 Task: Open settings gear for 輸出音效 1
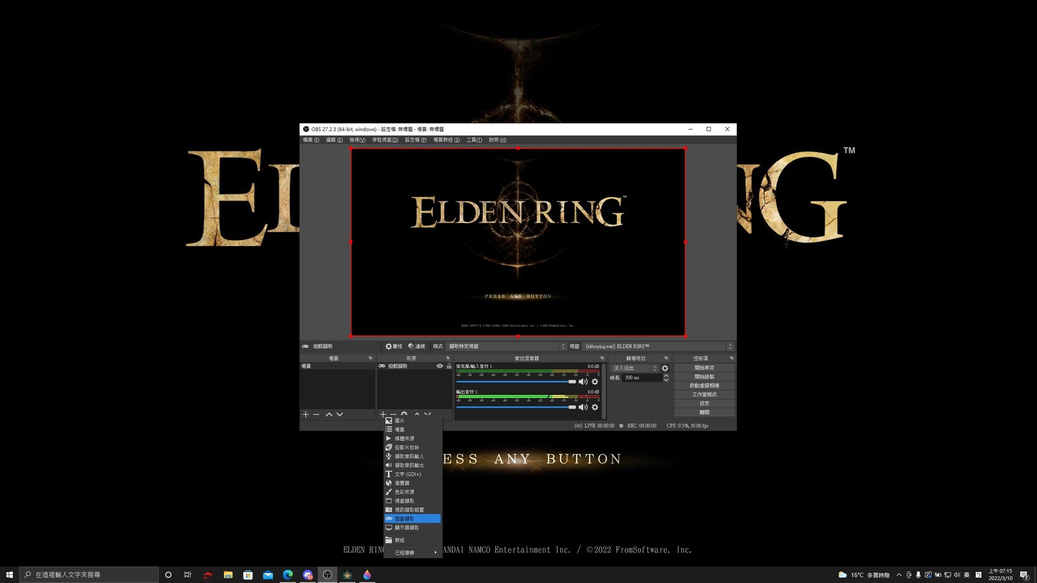click(595, 407)
